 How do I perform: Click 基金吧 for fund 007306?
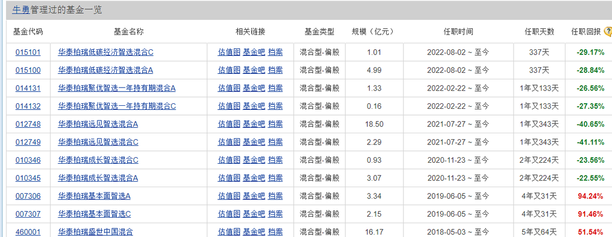click(x=254, y=196)
